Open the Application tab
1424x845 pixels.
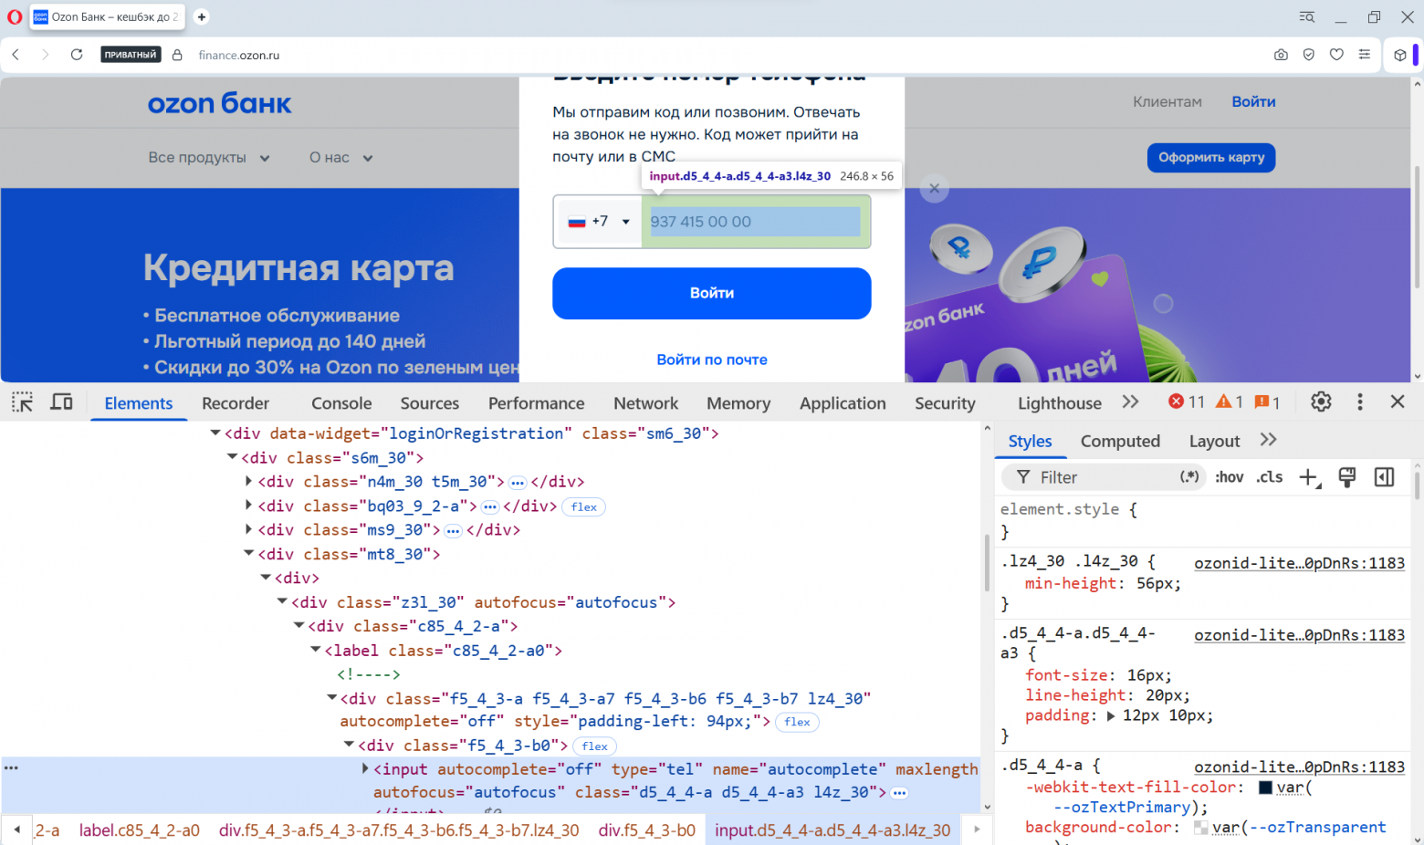843,403
